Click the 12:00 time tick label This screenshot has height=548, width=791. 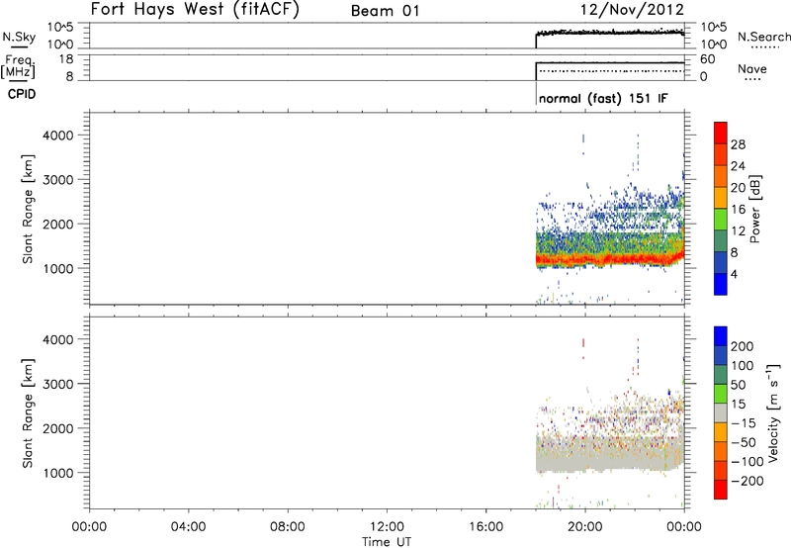point(387,527)
